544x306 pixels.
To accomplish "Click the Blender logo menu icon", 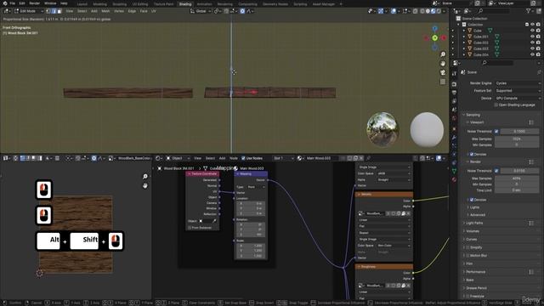I will point(5,3).
